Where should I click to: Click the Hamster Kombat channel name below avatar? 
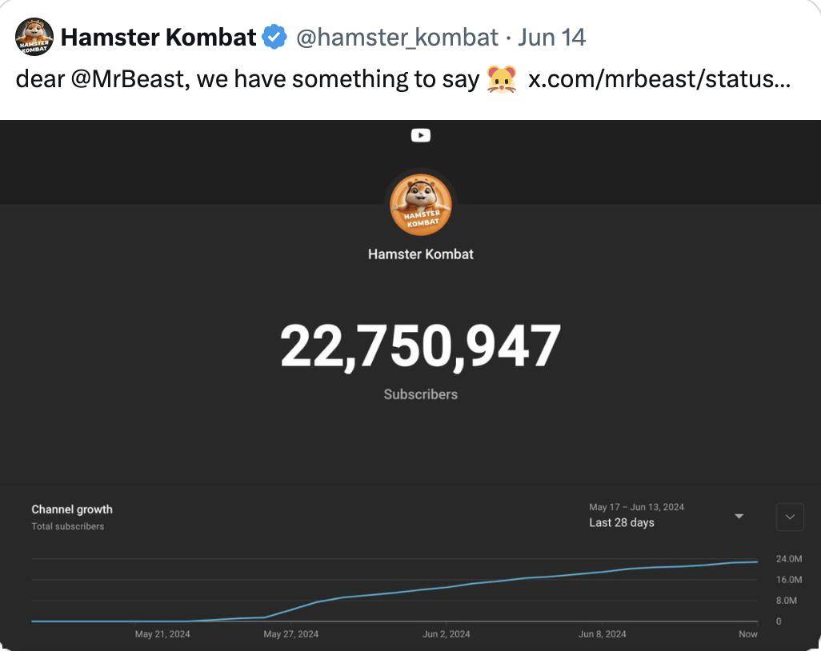(x=420, y=254)
